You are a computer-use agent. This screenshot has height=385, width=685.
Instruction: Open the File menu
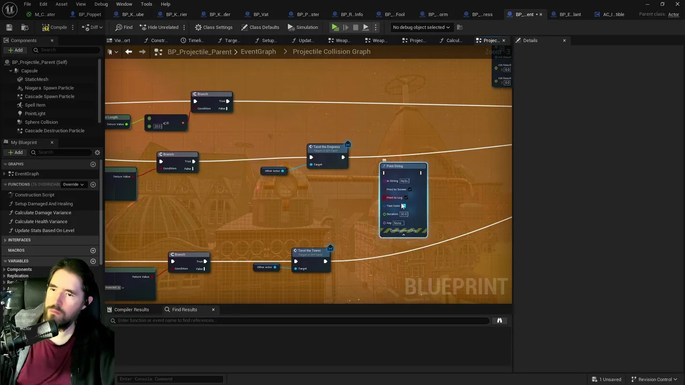27,4
